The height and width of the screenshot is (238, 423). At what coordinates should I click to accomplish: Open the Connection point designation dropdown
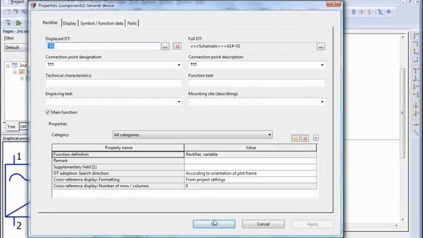tap(179, 65)
